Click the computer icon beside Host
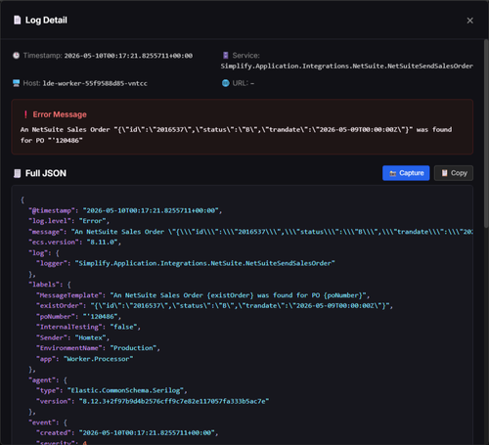This screenshot has height=445, width=489. coord(16,83)
